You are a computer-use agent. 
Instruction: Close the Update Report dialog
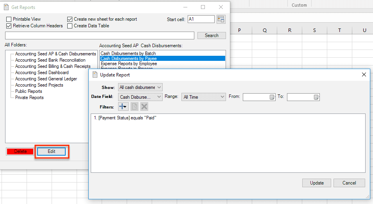[x=364, y=75]
